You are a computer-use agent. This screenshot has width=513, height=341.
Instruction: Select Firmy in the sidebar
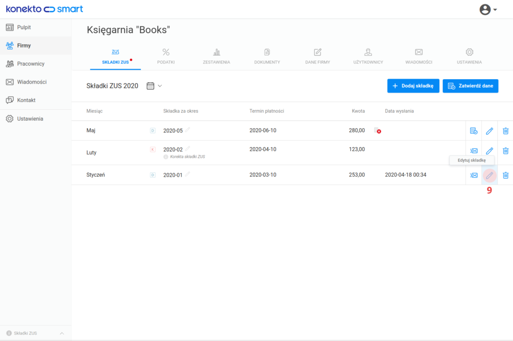[36, 46]
